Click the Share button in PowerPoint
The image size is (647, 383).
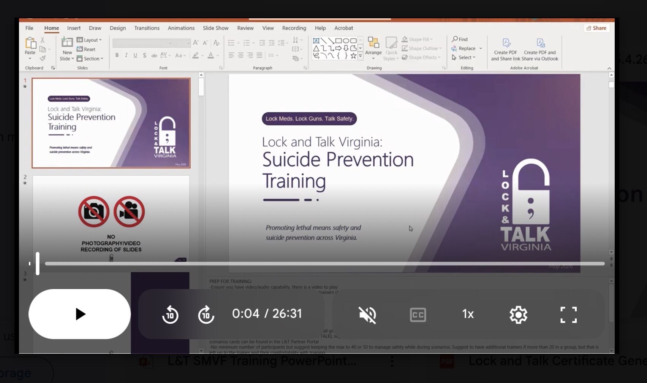[596, 28]
